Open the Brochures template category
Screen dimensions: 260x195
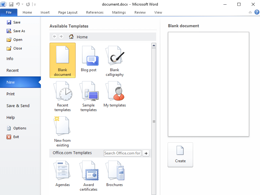pyautogui.click(x=114, y=170)
